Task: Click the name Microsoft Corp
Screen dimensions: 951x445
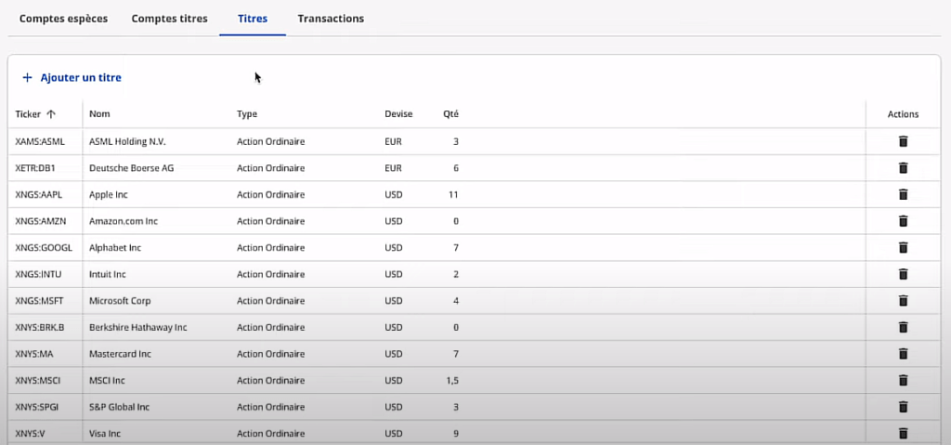Action: (120, 300)
